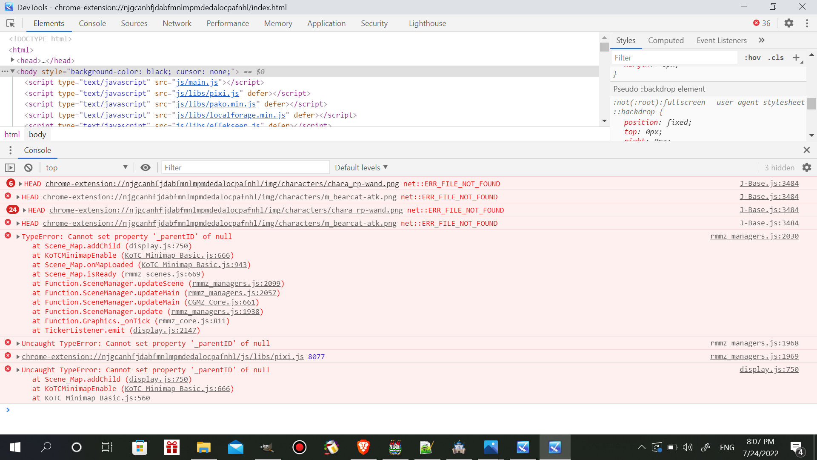Toggle the .cls class editor button
This screenshot has width=817, height=460.
point(776,57)
